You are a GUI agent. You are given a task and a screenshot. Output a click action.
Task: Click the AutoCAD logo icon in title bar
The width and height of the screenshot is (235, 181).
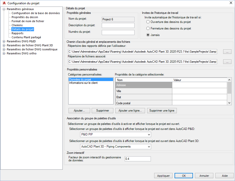4,3
